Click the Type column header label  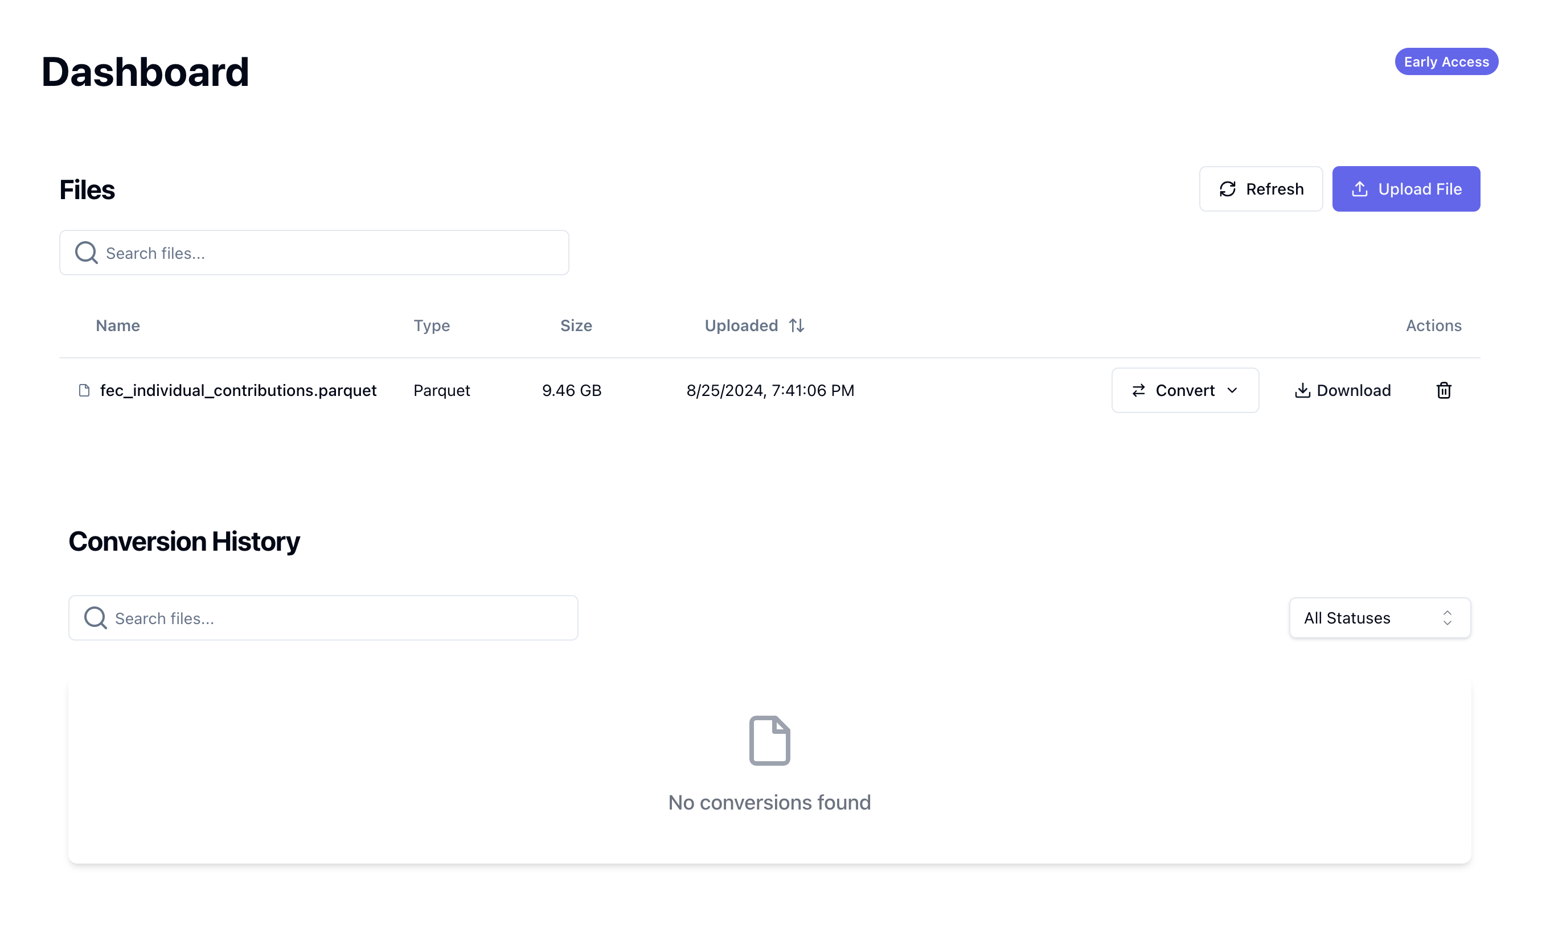pyautogui.click(x=430, y=325)
